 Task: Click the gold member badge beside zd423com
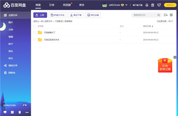(x=122, y=5)
